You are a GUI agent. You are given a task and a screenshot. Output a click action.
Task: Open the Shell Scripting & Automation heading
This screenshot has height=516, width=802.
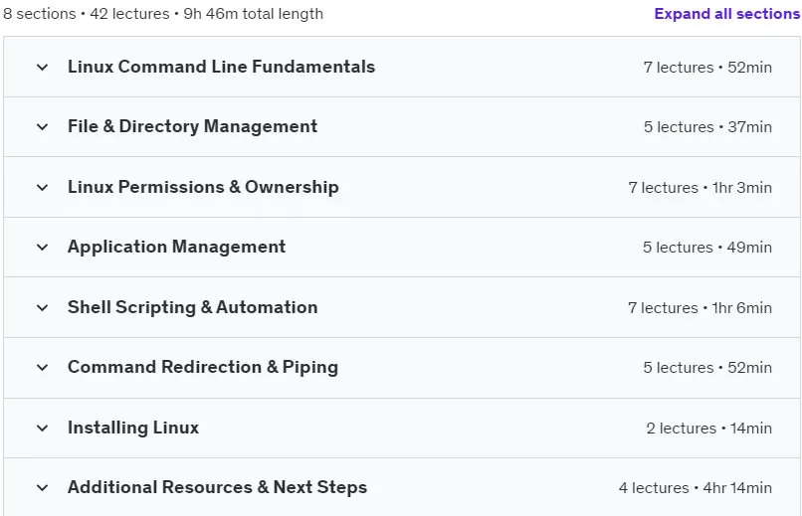192,307
